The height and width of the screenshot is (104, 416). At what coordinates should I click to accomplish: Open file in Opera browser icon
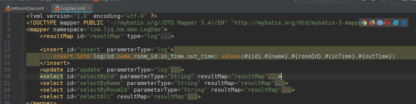(387, 23)
